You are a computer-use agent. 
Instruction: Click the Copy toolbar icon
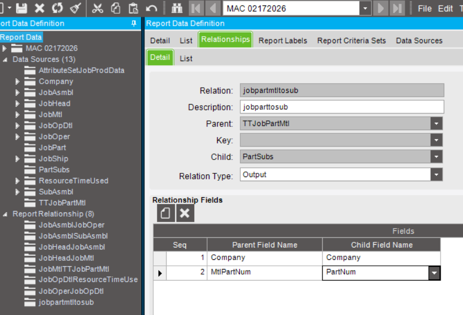click(116, 8)
